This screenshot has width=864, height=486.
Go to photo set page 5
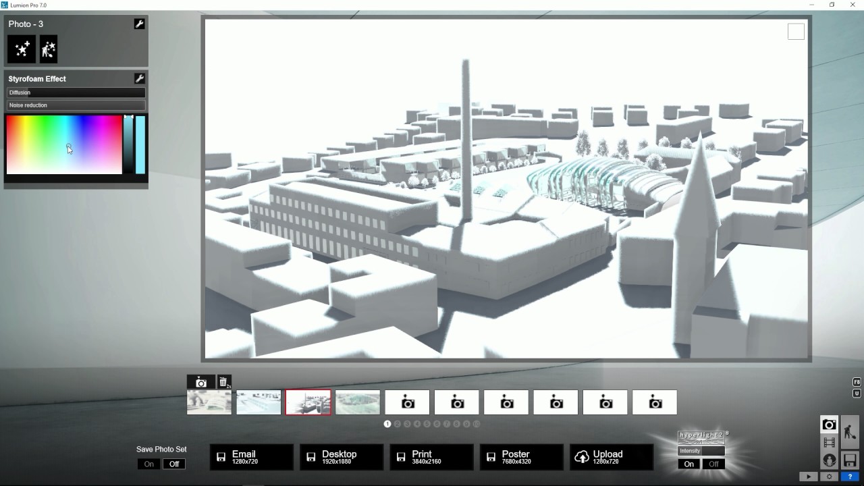coord(427,424)
